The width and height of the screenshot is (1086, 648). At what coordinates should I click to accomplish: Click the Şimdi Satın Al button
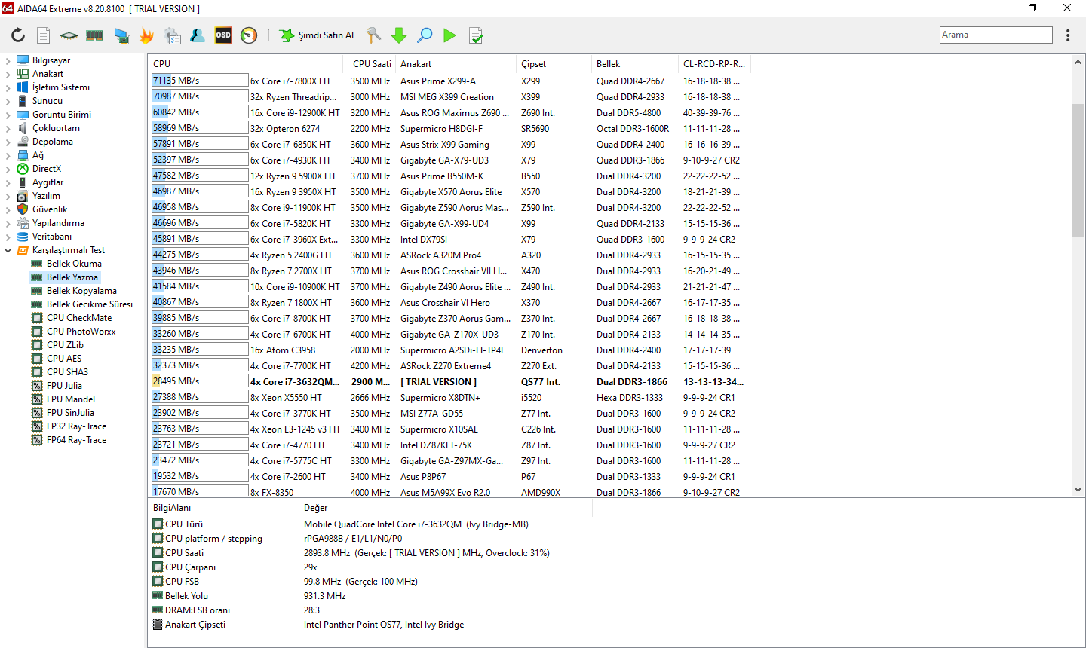(x=317, y=35)
